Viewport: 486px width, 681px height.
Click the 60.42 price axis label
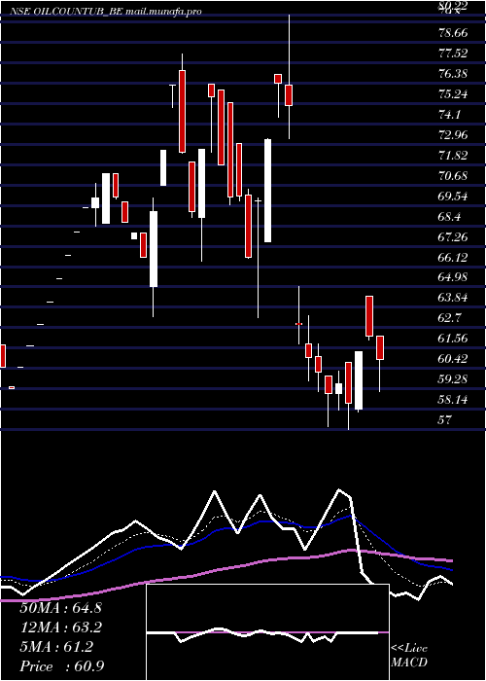point(453,359)
